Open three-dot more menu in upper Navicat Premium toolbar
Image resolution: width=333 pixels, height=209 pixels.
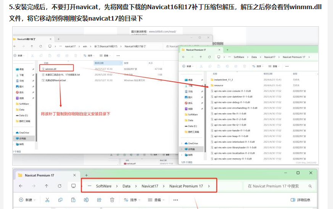[287, 66]
